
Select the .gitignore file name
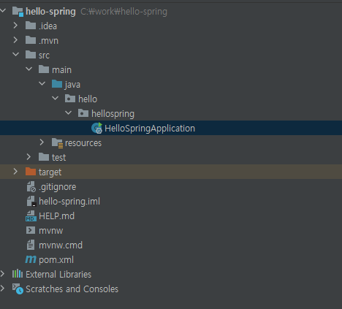click(58, 187)
